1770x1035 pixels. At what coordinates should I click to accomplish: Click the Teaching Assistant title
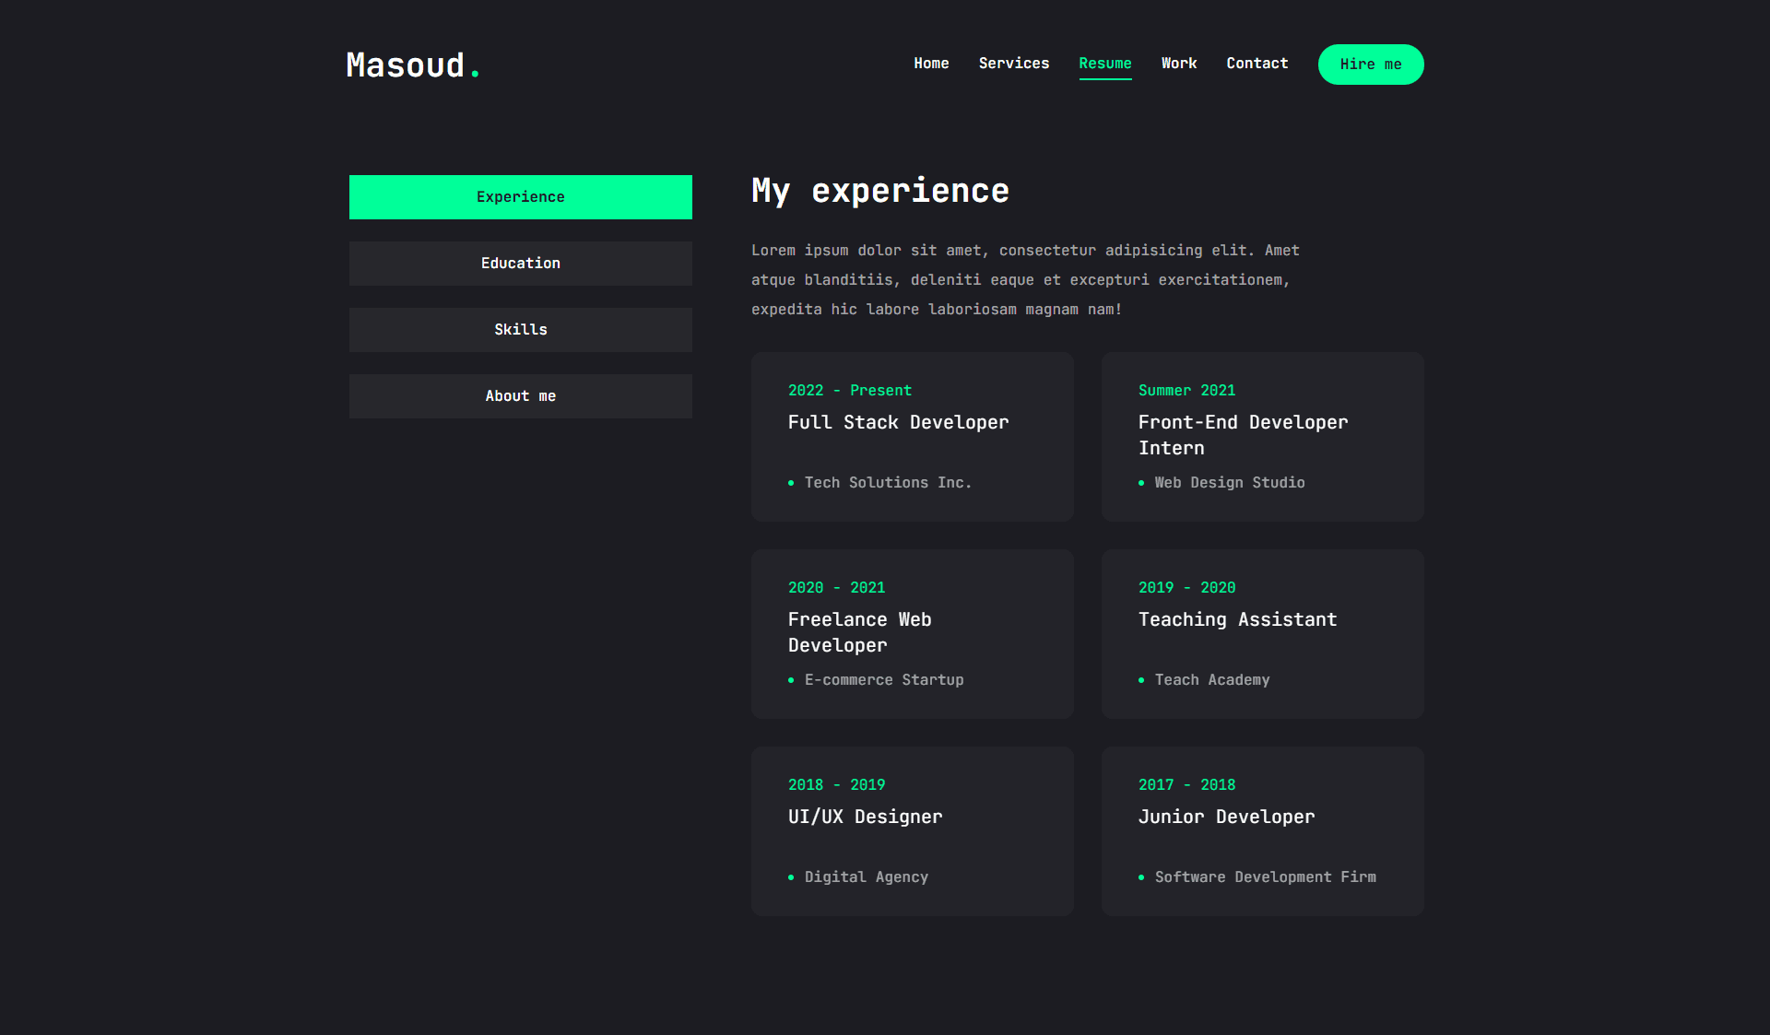click(1238, 619)
